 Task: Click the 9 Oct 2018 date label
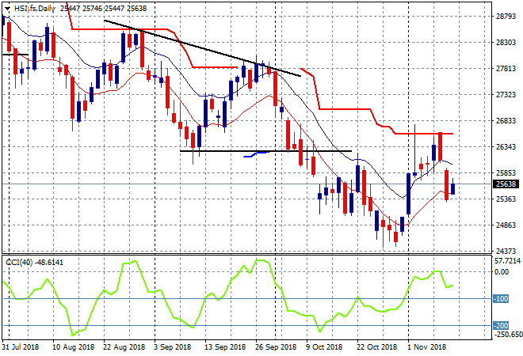pyautogui.click(x=324, y=347)
